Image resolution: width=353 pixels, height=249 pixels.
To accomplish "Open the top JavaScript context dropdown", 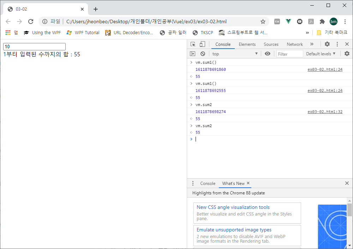I will point(235,54).
